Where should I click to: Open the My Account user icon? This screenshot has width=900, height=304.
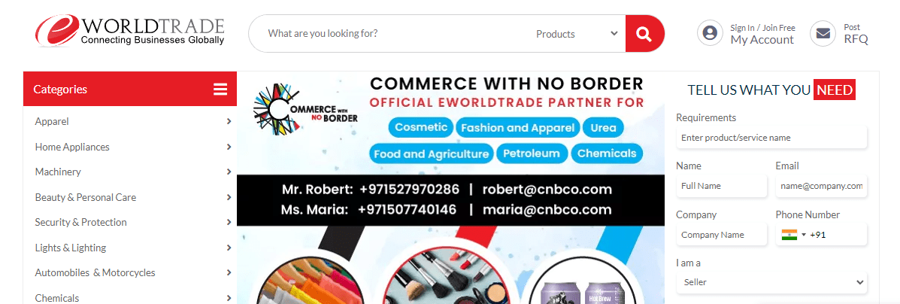[x=710, y=33]
